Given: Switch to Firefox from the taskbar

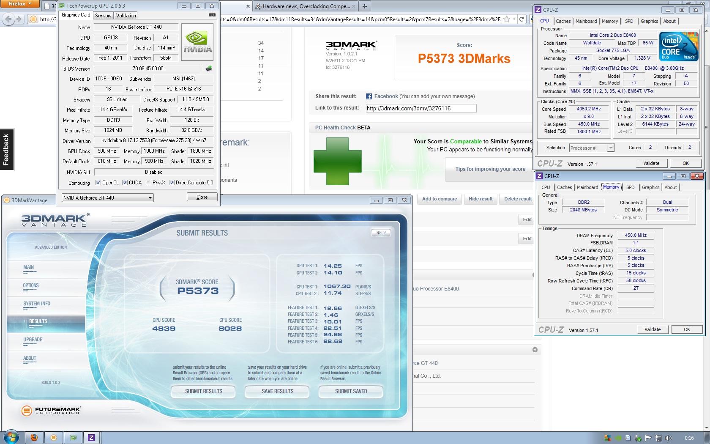Looking at the screenshot, I should pos(34,438).
